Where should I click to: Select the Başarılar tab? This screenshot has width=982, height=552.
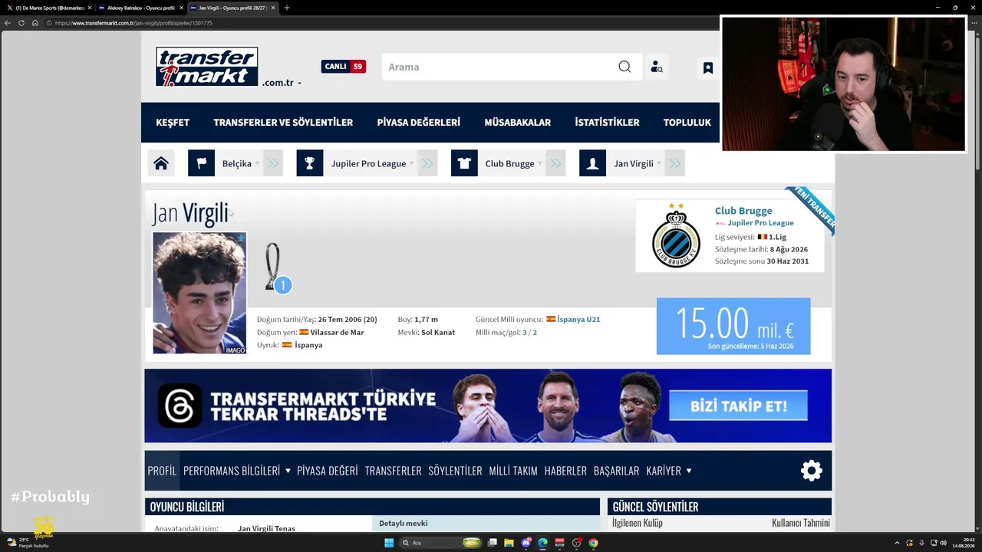click(616, 471)
